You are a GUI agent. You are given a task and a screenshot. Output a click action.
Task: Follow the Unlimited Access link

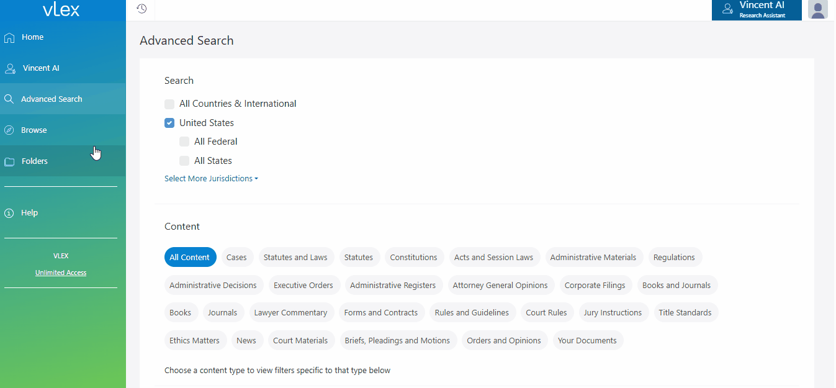click(61, 273)
